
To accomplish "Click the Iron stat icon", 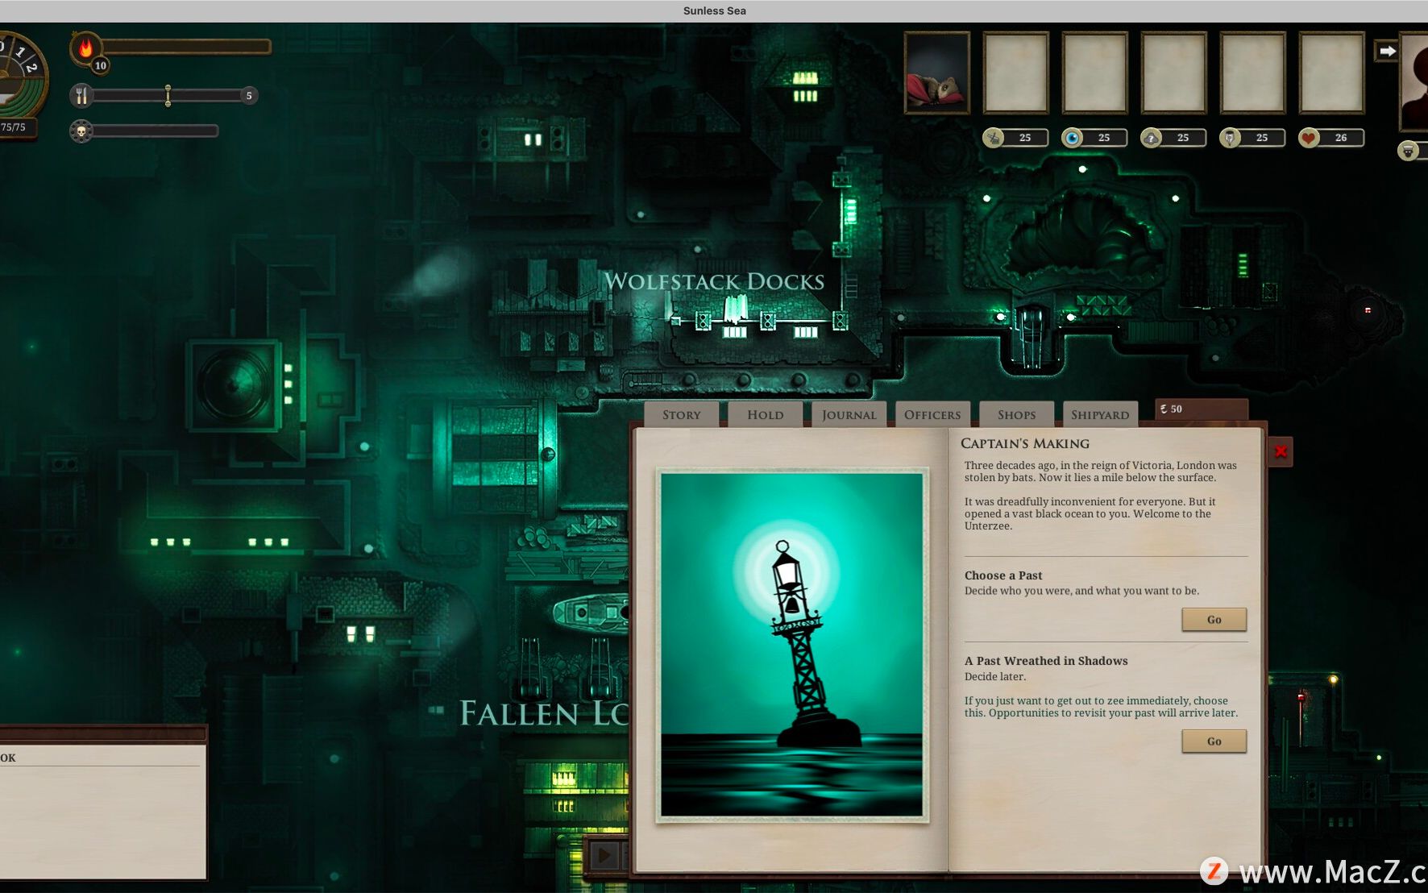I will click(993, 138).
